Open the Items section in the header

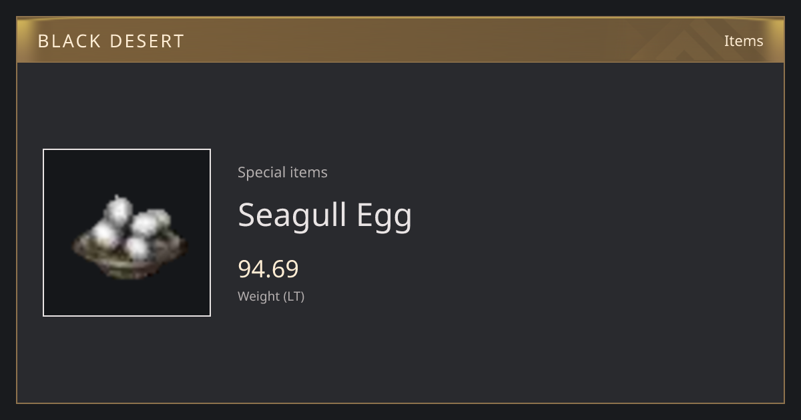pyautogui.click(x=744, y=41)
